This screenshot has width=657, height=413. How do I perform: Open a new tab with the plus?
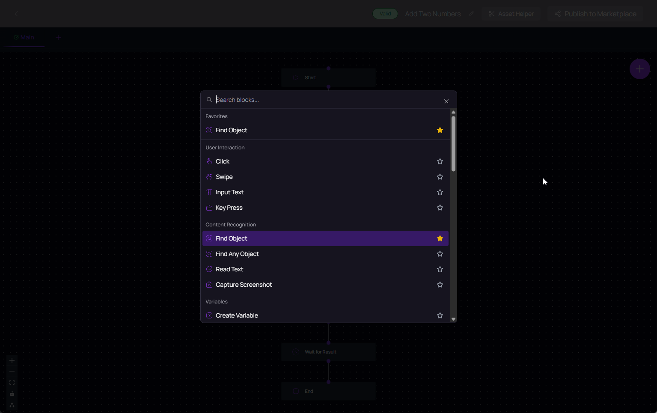tap(58, 37)
